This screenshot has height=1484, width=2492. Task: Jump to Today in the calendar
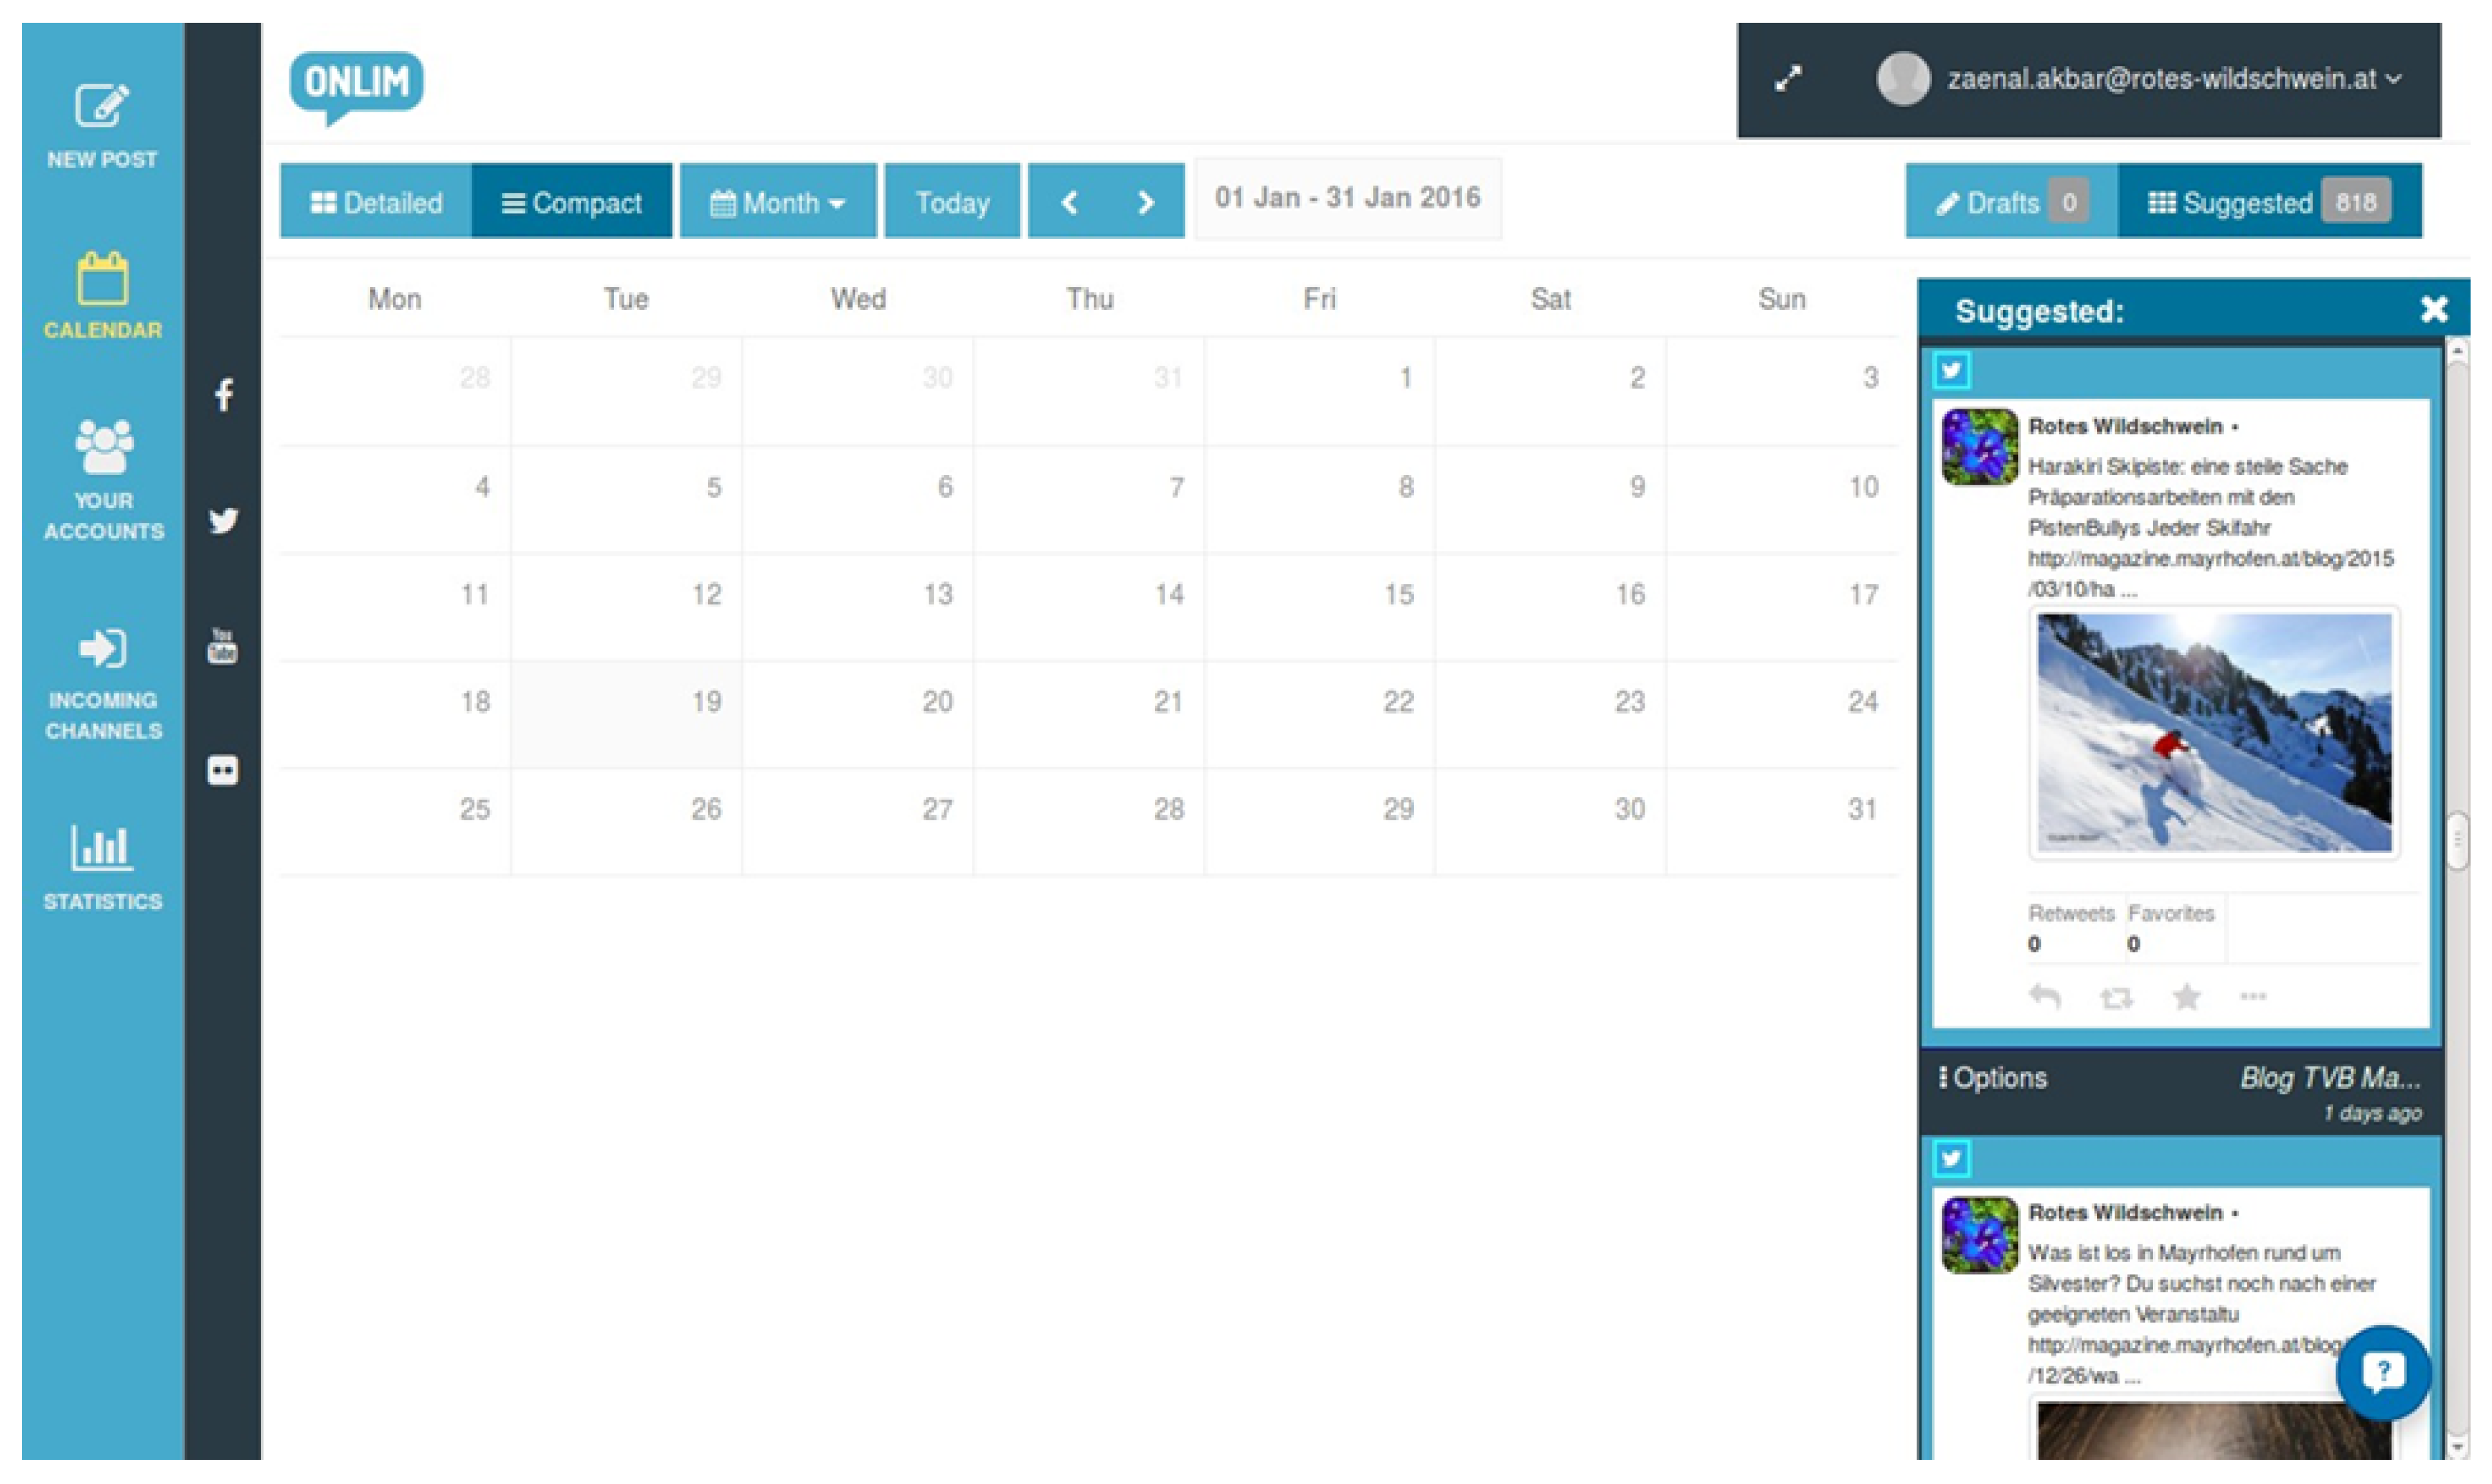click(951, 203)
